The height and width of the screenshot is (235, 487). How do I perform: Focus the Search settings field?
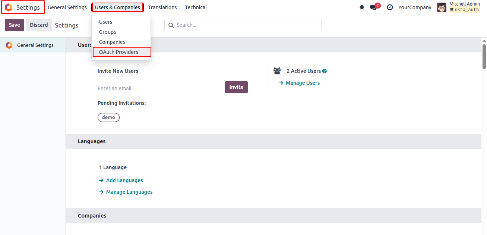point(243,25)
